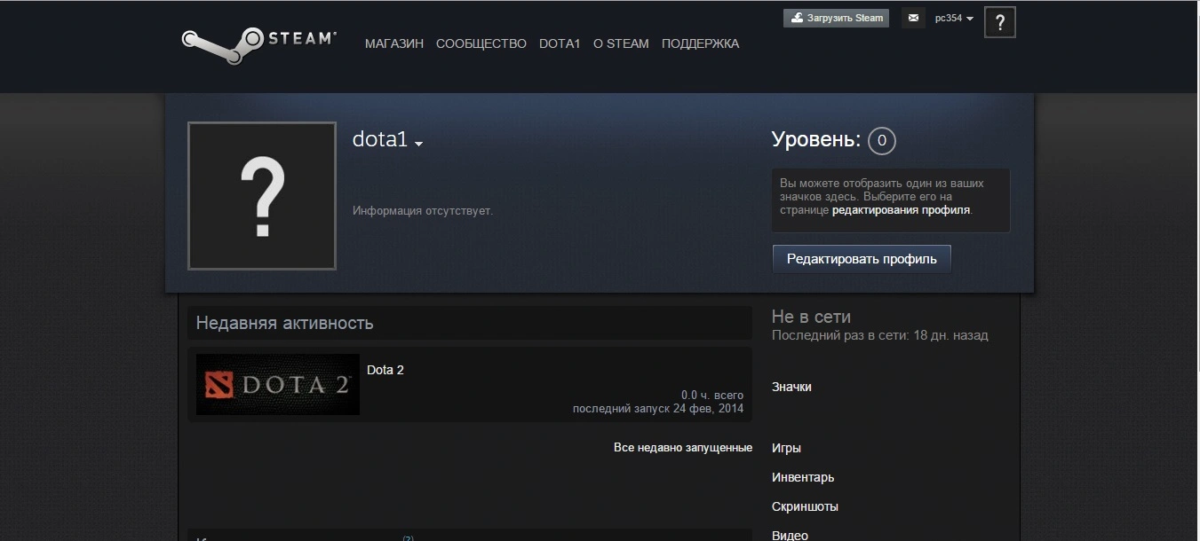This screenshot has width=1200, height=541.
Task: Open the редактирования профиля link
Action: point(902,210)
